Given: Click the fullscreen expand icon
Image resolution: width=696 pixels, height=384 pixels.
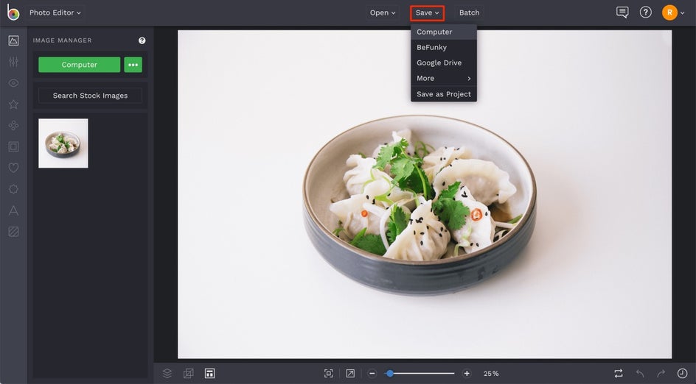Looking at the screenshot, I should coord(350,374).
